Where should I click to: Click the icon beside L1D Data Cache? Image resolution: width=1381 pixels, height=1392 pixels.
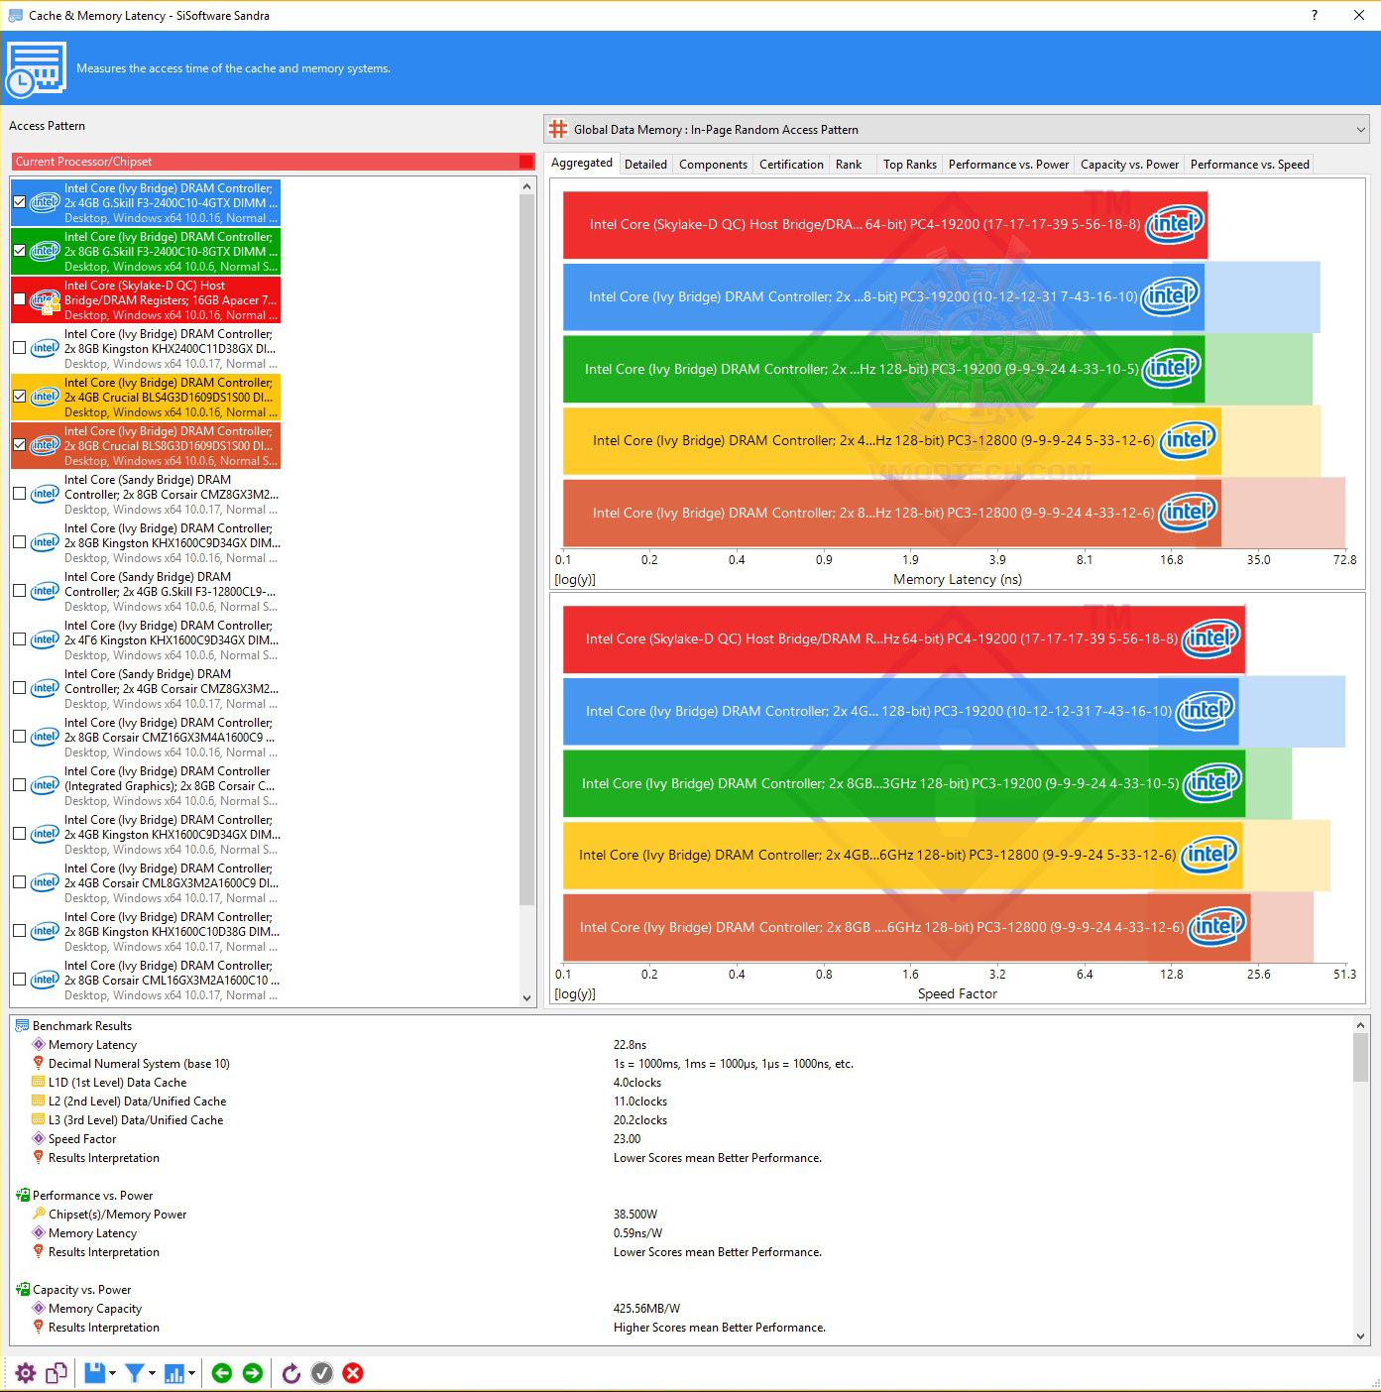[x=39, y=1083]
